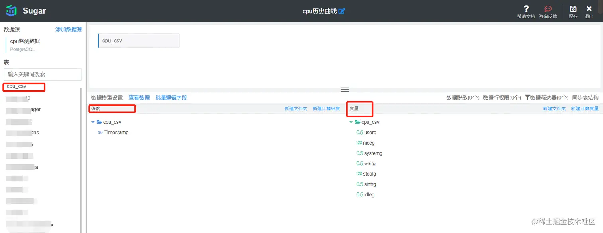Click the 退出 exit icon
The width and height of the screenshot is (603, 233).
click(589, 9)
